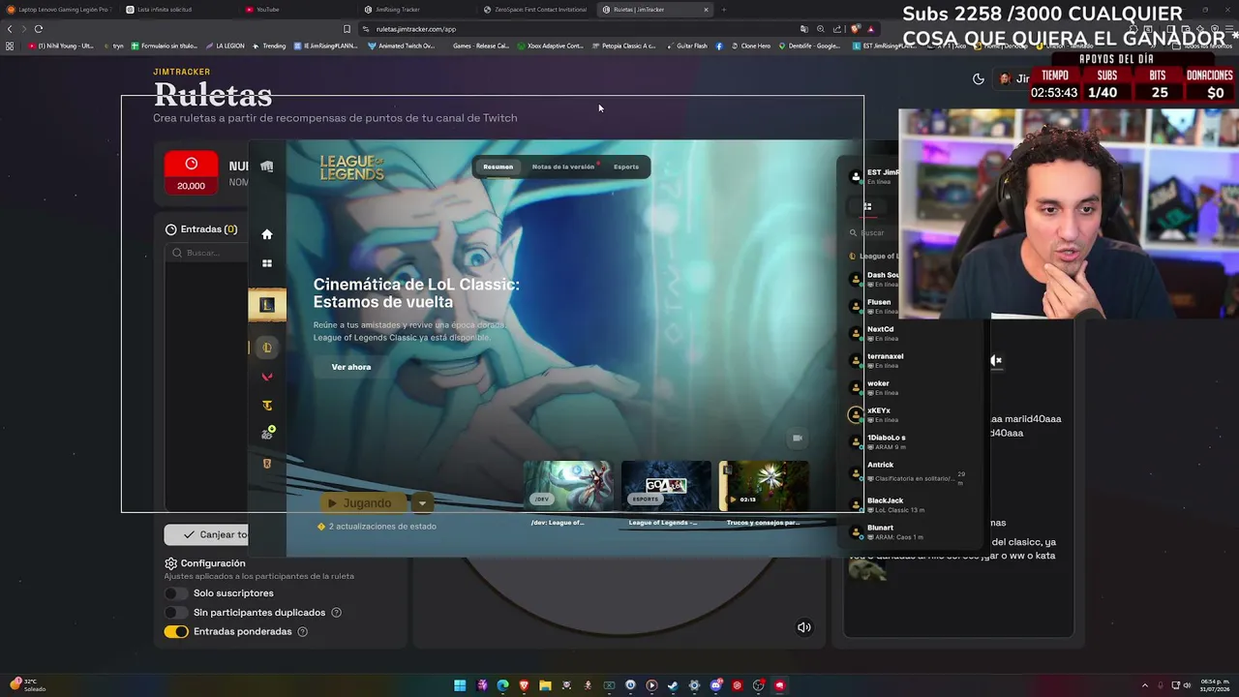Click the browser reload button
Image resolution: width=1239 pixels, height=697 pixels.
(x=39, y=29)
